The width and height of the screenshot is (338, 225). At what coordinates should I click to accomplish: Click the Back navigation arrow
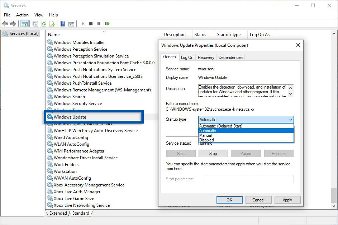5,24
